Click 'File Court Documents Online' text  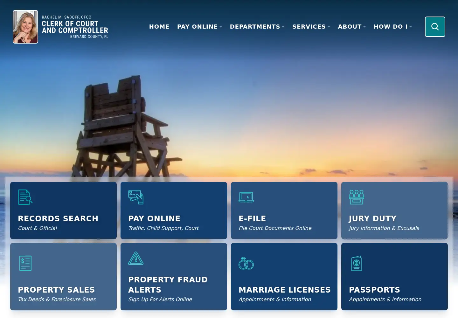point(275,228)
